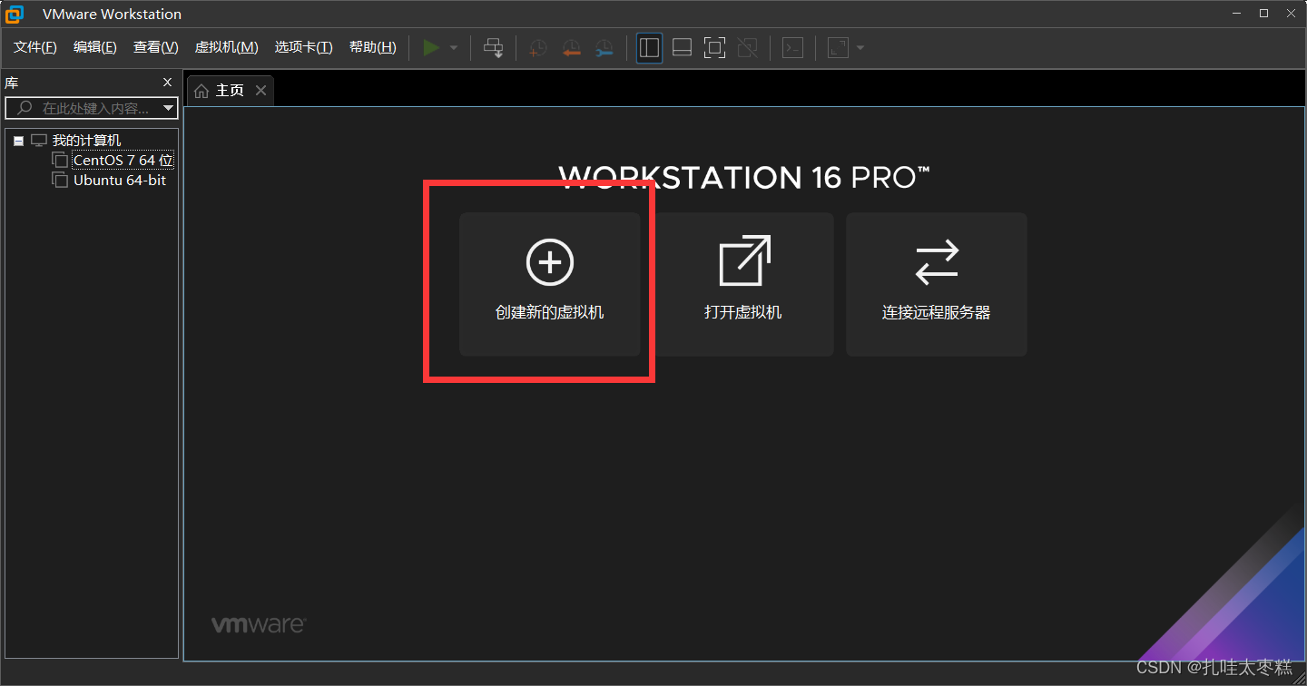Open the 编辑(E) menu

pyautogui.click(x=95, y=47)
